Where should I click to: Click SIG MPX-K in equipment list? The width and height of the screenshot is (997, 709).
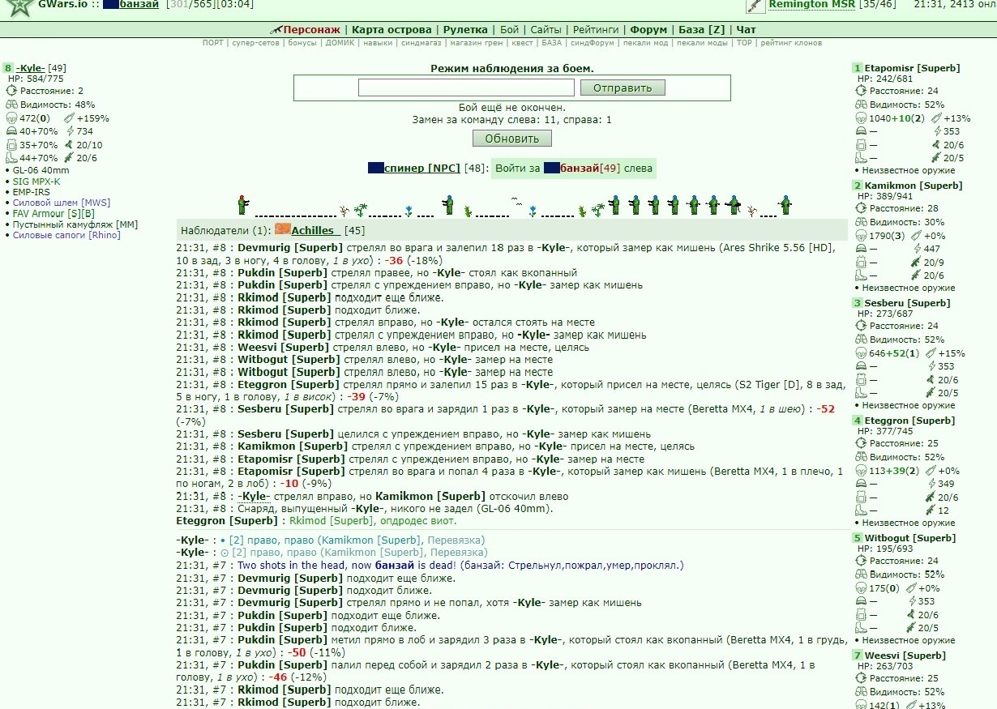pyautogui.click(x=37, y=182)
